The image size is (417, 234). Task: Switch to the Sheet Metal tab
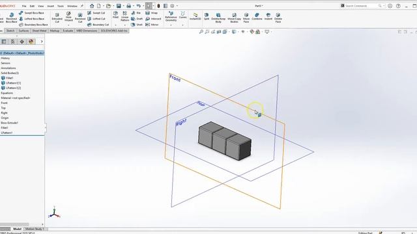(x=39, y=31)
